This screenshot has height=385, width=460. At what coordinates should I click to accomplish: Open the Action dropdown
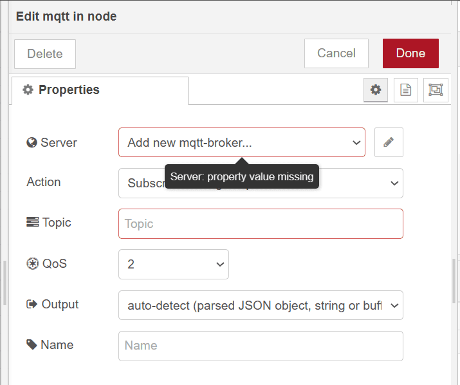261,183
